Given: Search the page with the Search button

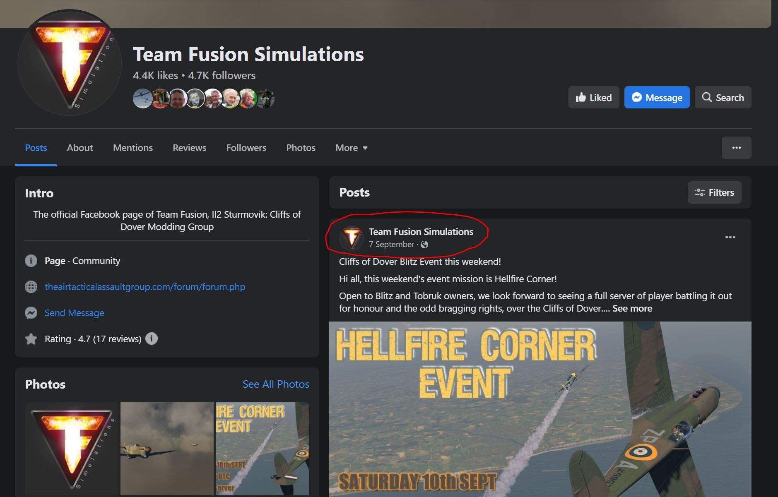Looking at the screenshot, I should point(723,97).
